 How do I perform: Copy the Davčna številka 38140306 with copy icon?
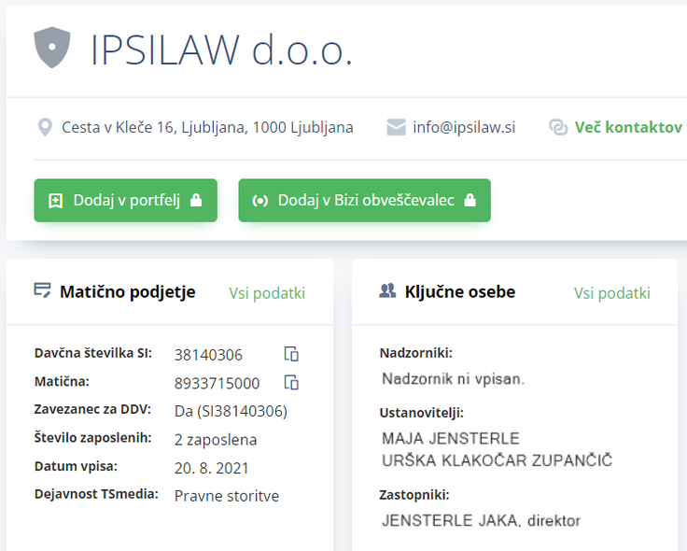291,354
